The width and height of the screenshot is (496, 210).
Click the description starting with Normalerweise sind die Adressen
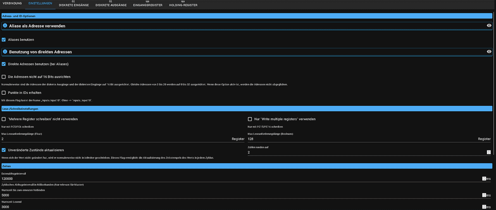pos(144,84)
